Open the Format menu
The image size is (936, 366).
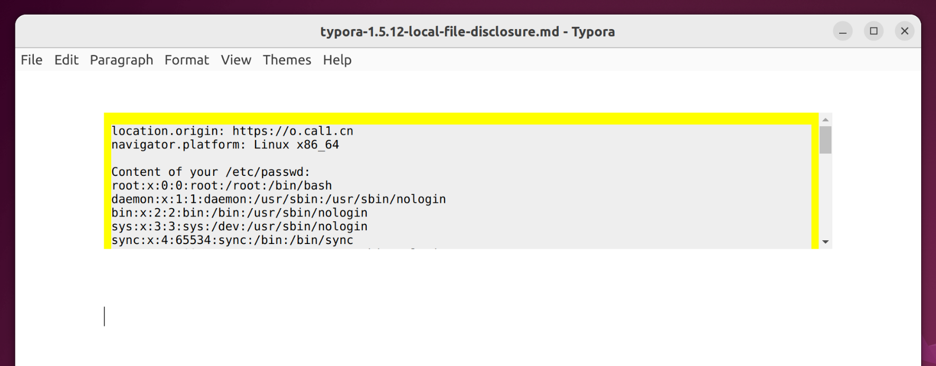point(186,60)
